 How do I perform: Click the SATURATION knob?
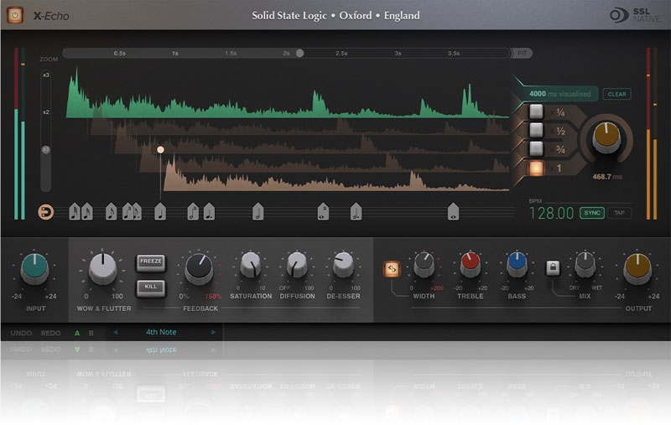pyautogui.click(x=251, y=265)
